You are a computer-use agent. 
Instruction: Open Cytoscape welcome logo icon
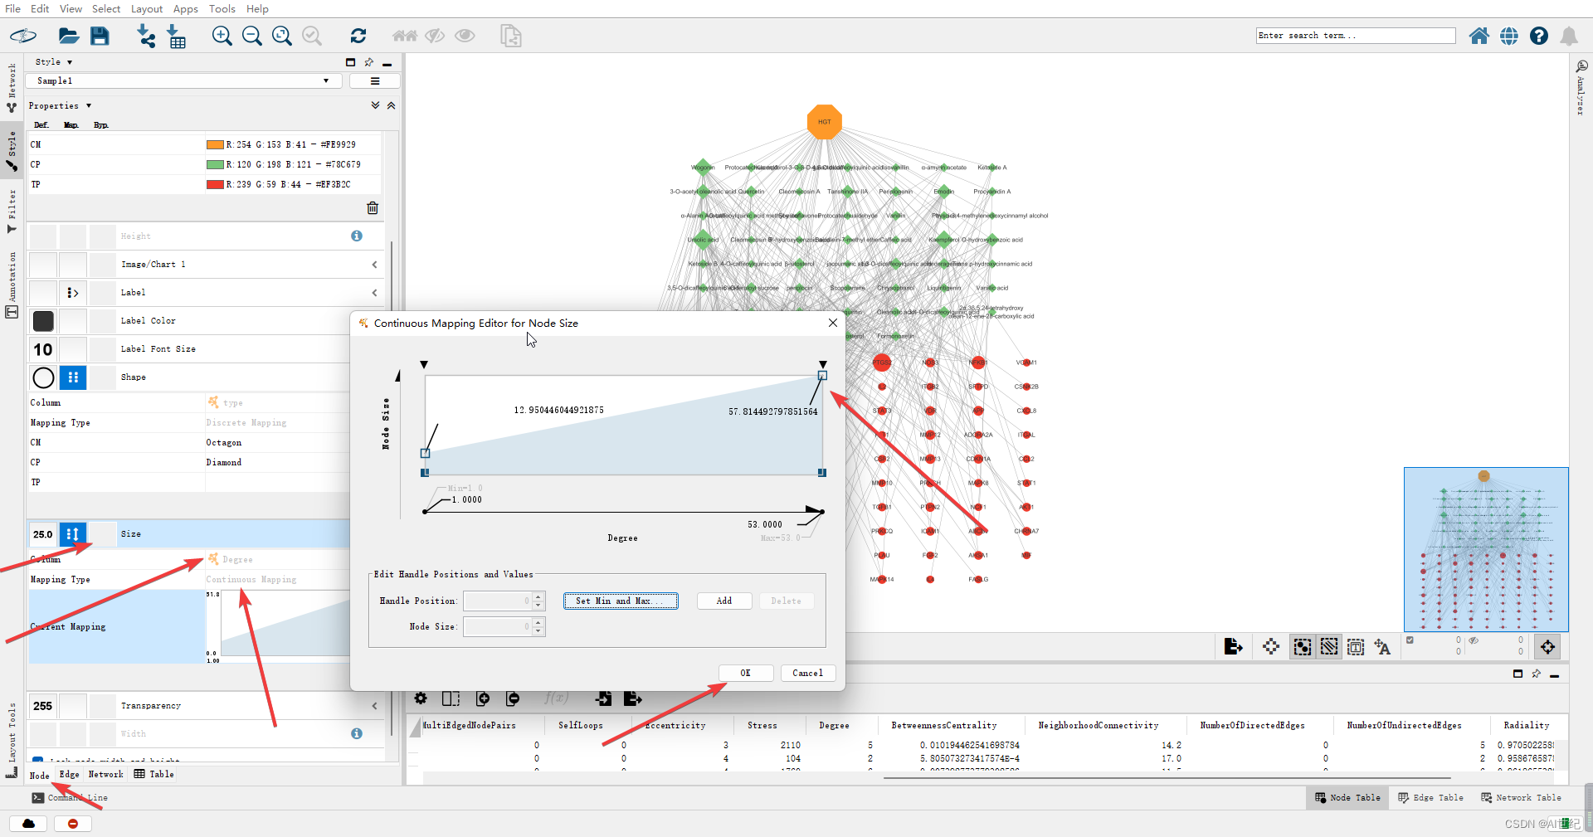[x=23, y=36]
